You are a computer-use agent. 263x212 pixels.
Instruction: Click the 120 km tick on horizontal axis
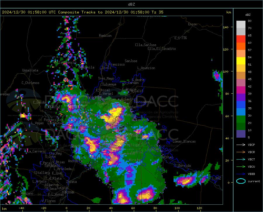click(x=199, y=208)
